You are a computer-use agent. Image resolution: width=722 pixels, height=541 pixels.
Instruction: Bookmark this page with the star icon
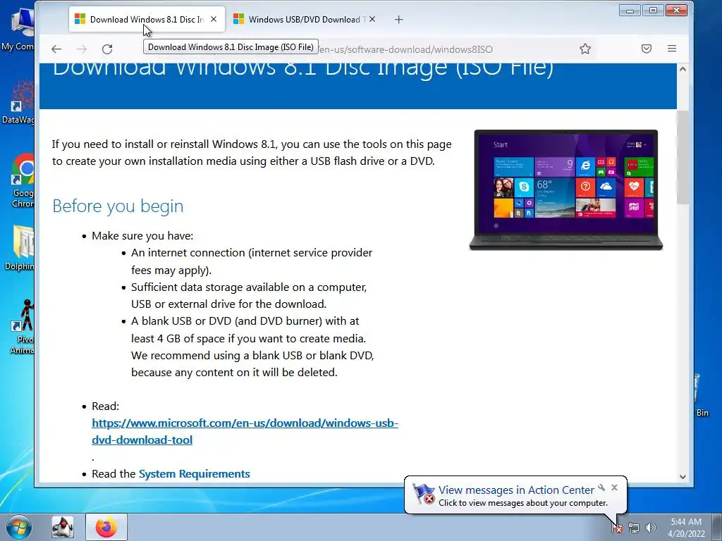(585, 49)
